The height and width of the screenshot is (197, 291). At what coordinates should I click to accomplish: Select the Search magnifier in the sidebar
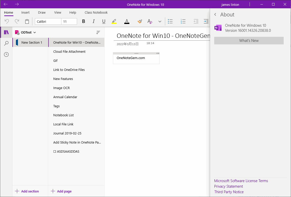coord(6,43)
